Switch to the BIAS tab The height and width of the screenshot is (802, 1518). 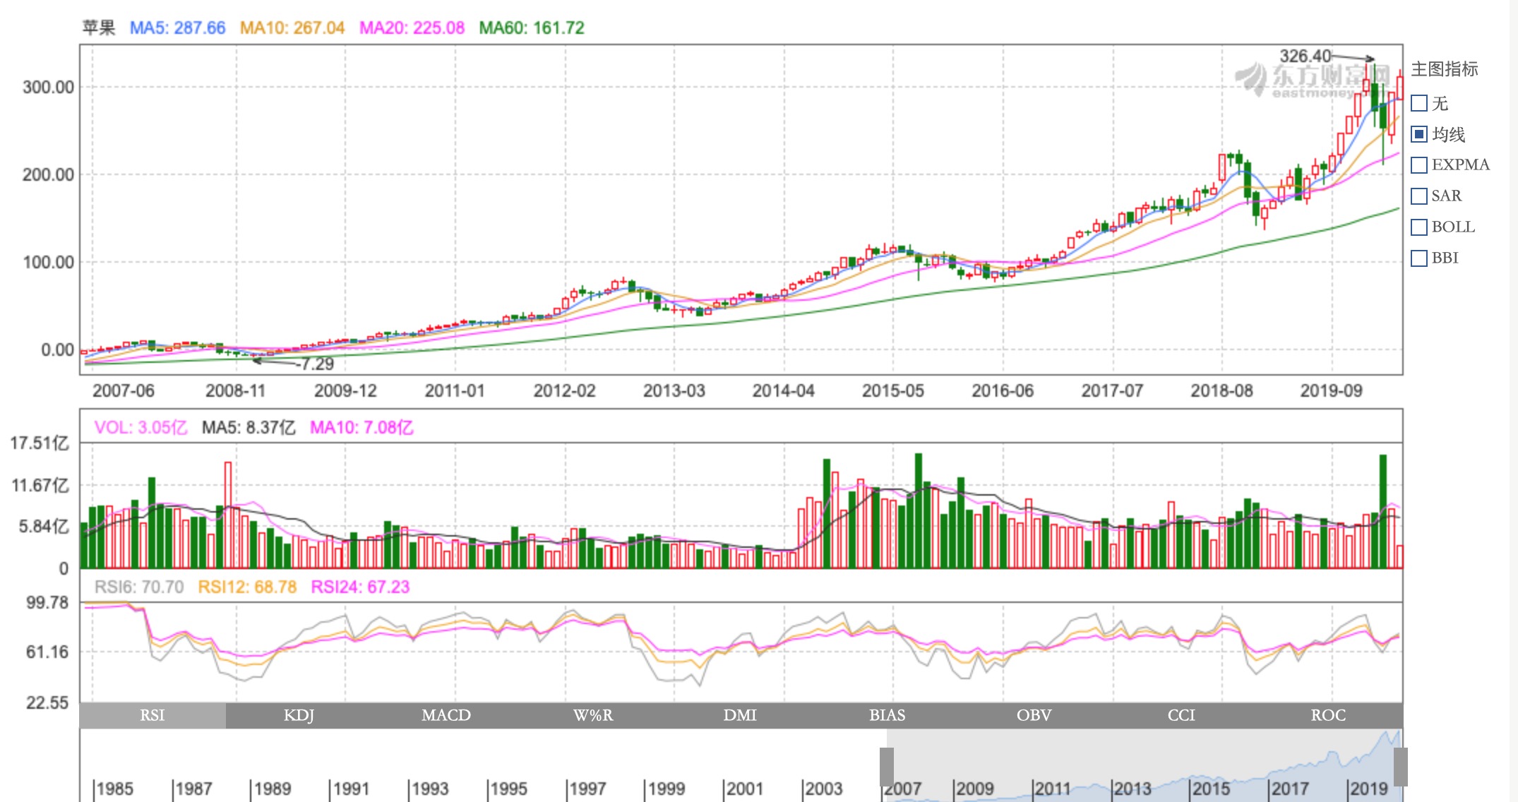[888, 715]
